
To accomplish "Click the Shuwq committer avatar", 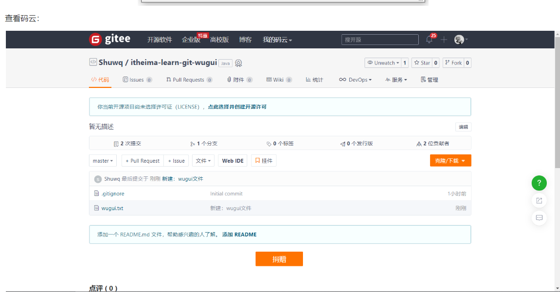I will tap(98, 179).
